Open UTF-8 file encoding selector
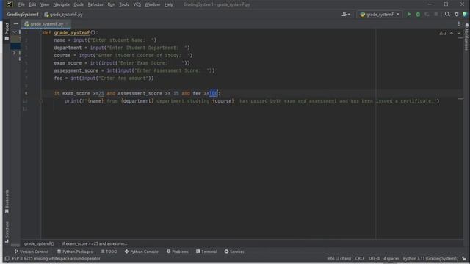 tap(374, 259)
